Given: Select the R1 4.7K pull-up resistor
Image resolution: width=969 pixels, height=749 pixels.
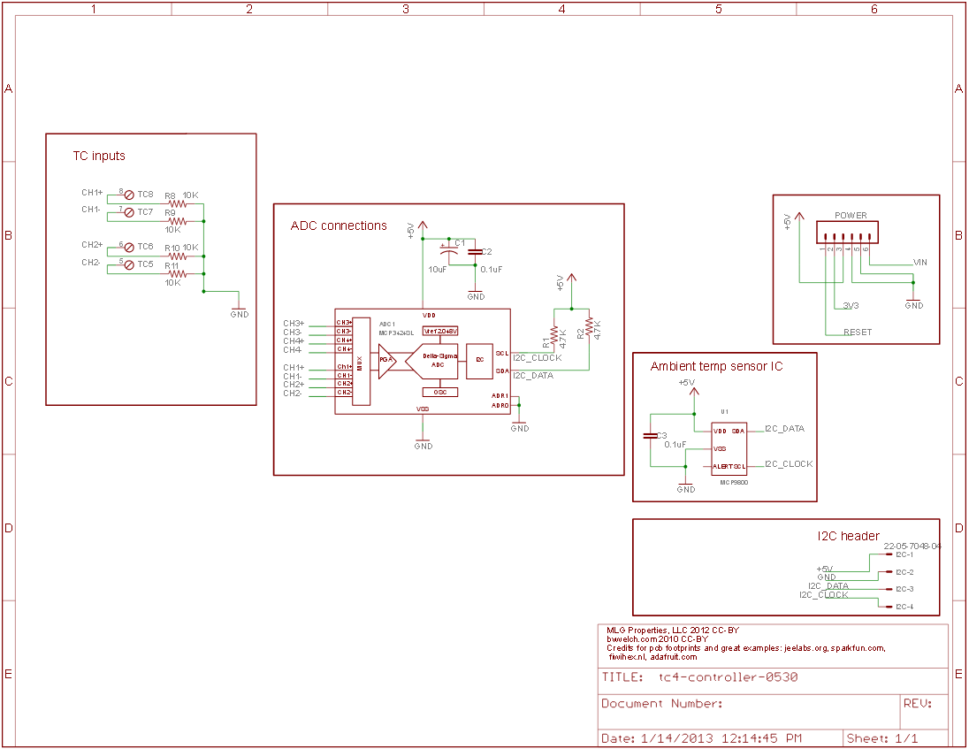Looking at the screenshot, I should 554,335.
